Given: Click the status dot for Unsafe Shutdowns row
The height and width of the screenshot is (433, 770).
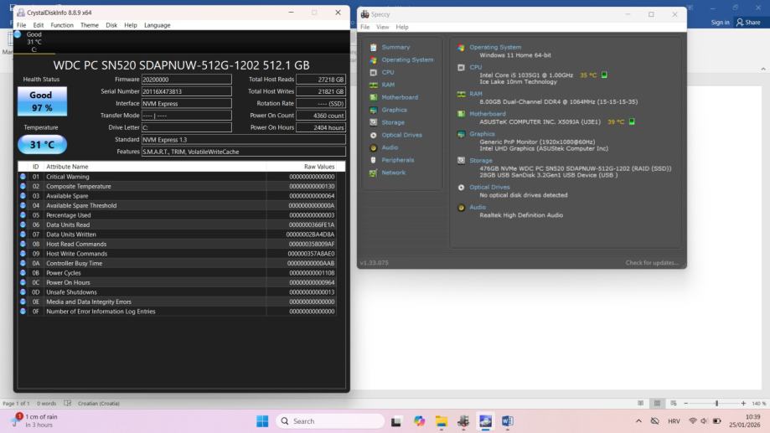Looking at the screenshot, I should 23,292.
